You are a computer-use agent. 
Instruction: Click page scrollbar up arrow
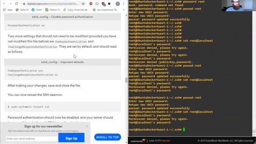tap(126, 15)
